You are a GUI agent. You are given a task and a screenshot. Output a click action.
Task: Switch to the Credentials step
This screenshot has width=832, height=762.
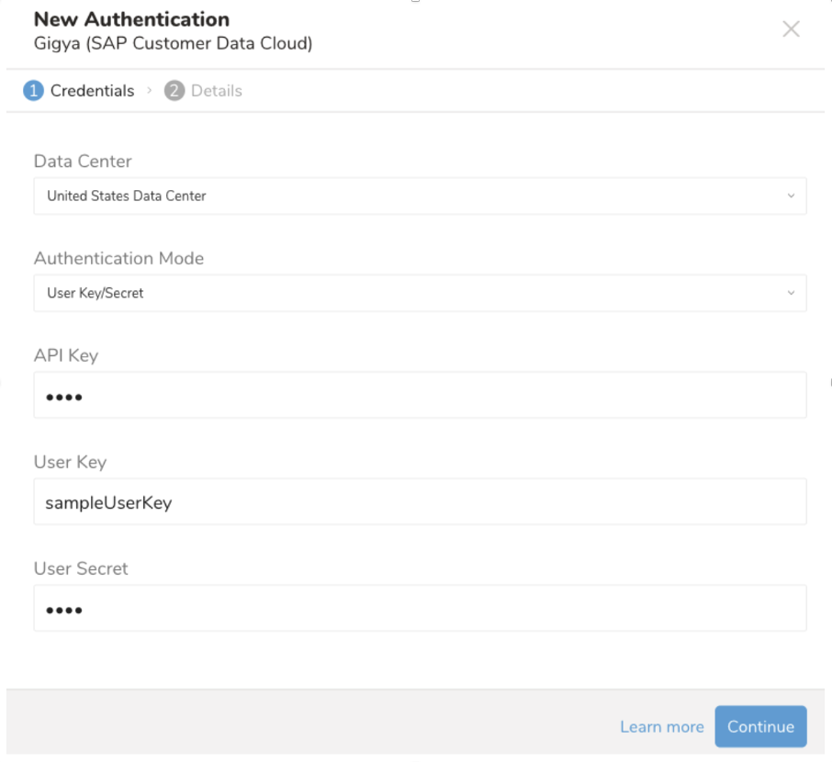coord(92,91)
